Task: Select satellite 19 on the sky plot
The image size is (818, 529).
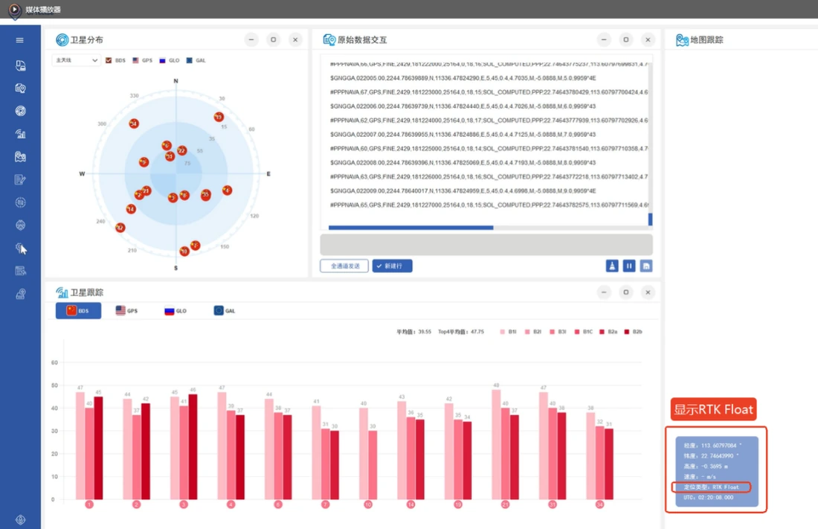Action: [219, 117]
